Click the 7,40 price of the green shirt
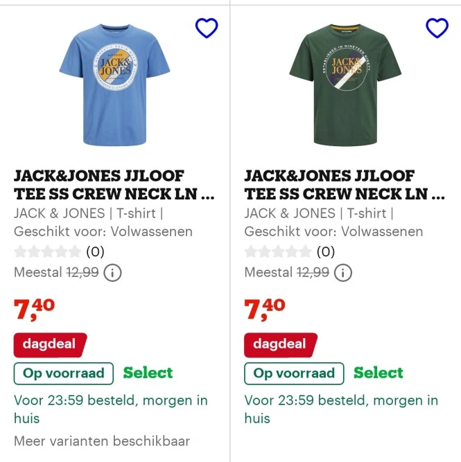461x462 pixels. [x=264, y=309]
